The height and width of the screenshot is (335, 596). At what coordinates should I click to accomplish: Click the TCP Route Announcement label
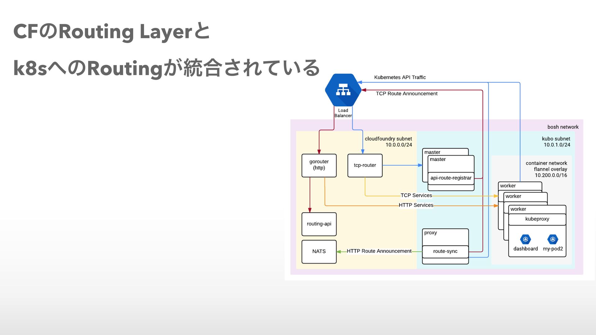(406, 94)
